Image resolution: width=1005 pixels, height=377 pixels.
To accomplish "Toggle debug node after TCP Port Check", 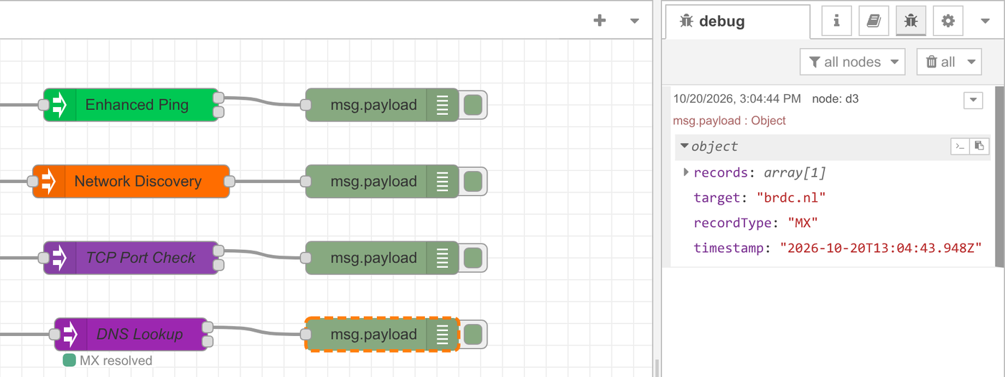I will pyautogui.click(x=472, y=258).
